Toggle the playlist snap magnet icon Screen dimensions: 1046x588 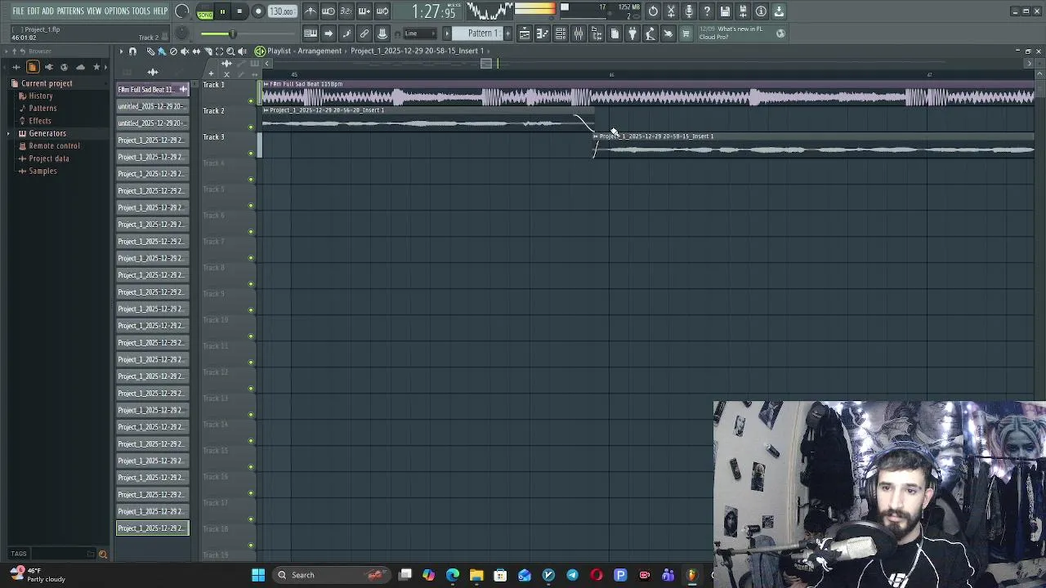132,51
